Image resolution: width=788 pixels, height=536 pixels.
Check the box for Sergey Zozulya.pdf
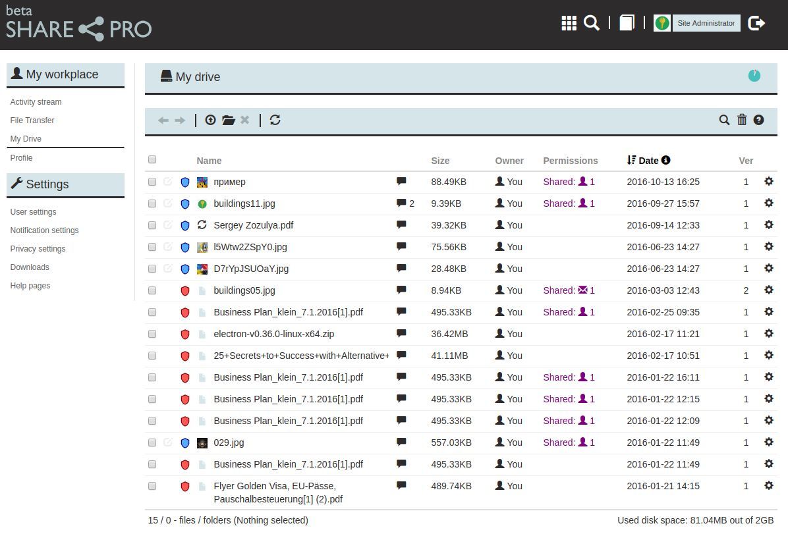pyautogui.click(x=152, y=225)
